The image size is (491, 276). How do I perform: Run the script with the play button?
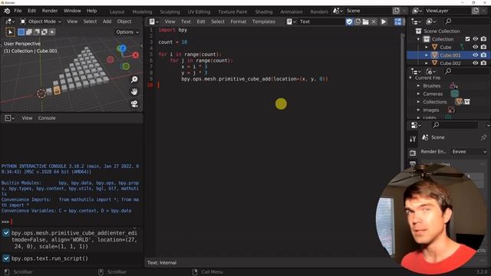(384, 21)
